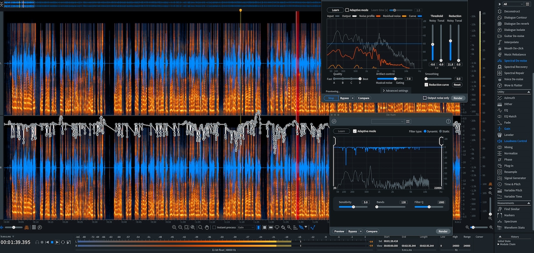Click the record button in the transport

coord(42,242)
